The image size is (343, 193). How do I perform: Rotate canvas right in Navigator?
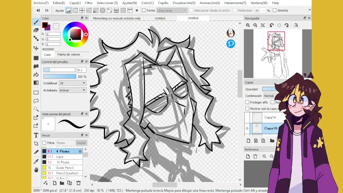pyautogui.click(x=286, y=25)
